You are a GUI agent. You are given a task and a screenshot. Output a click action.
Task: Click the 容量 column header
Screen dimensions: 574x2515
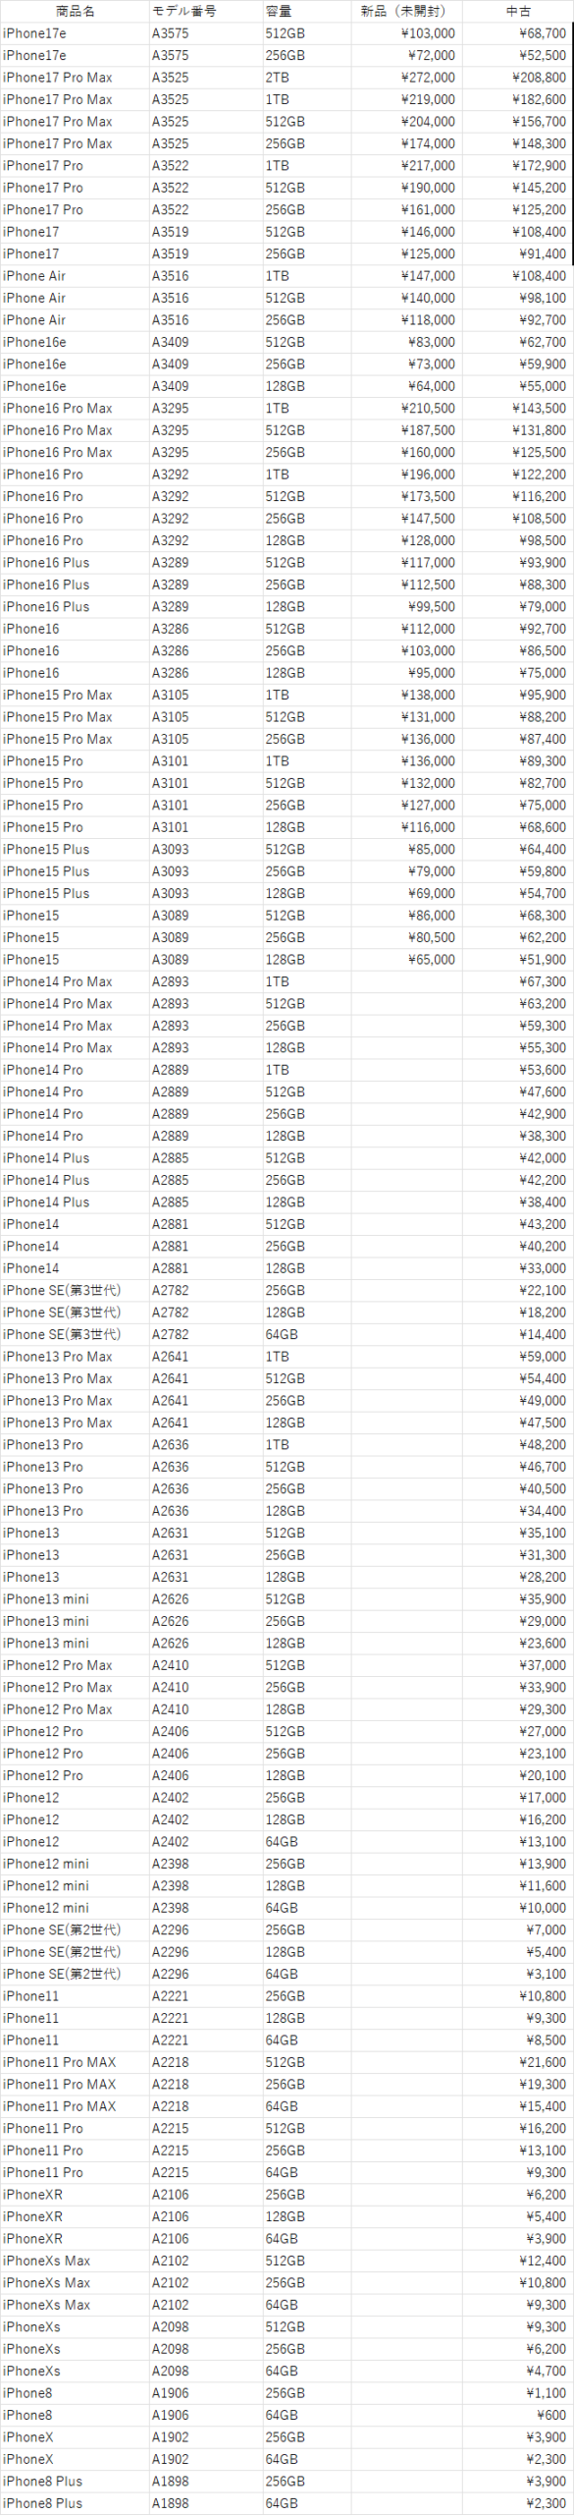tap(278, 12)
